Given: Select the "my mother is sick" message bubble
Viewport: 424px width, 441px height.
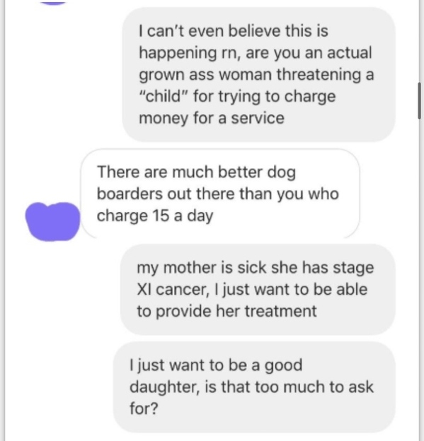Looking at the screenshot, I should click(x=258, y=290).
